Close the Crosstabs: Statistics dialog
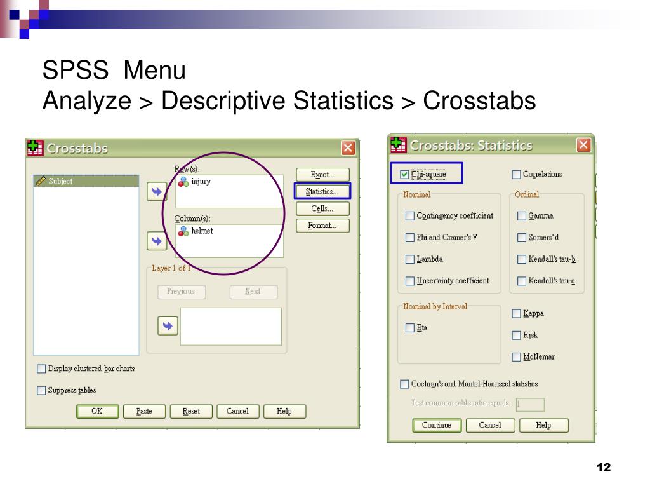Screen dimensions: 650x488 tap(583, 145)
